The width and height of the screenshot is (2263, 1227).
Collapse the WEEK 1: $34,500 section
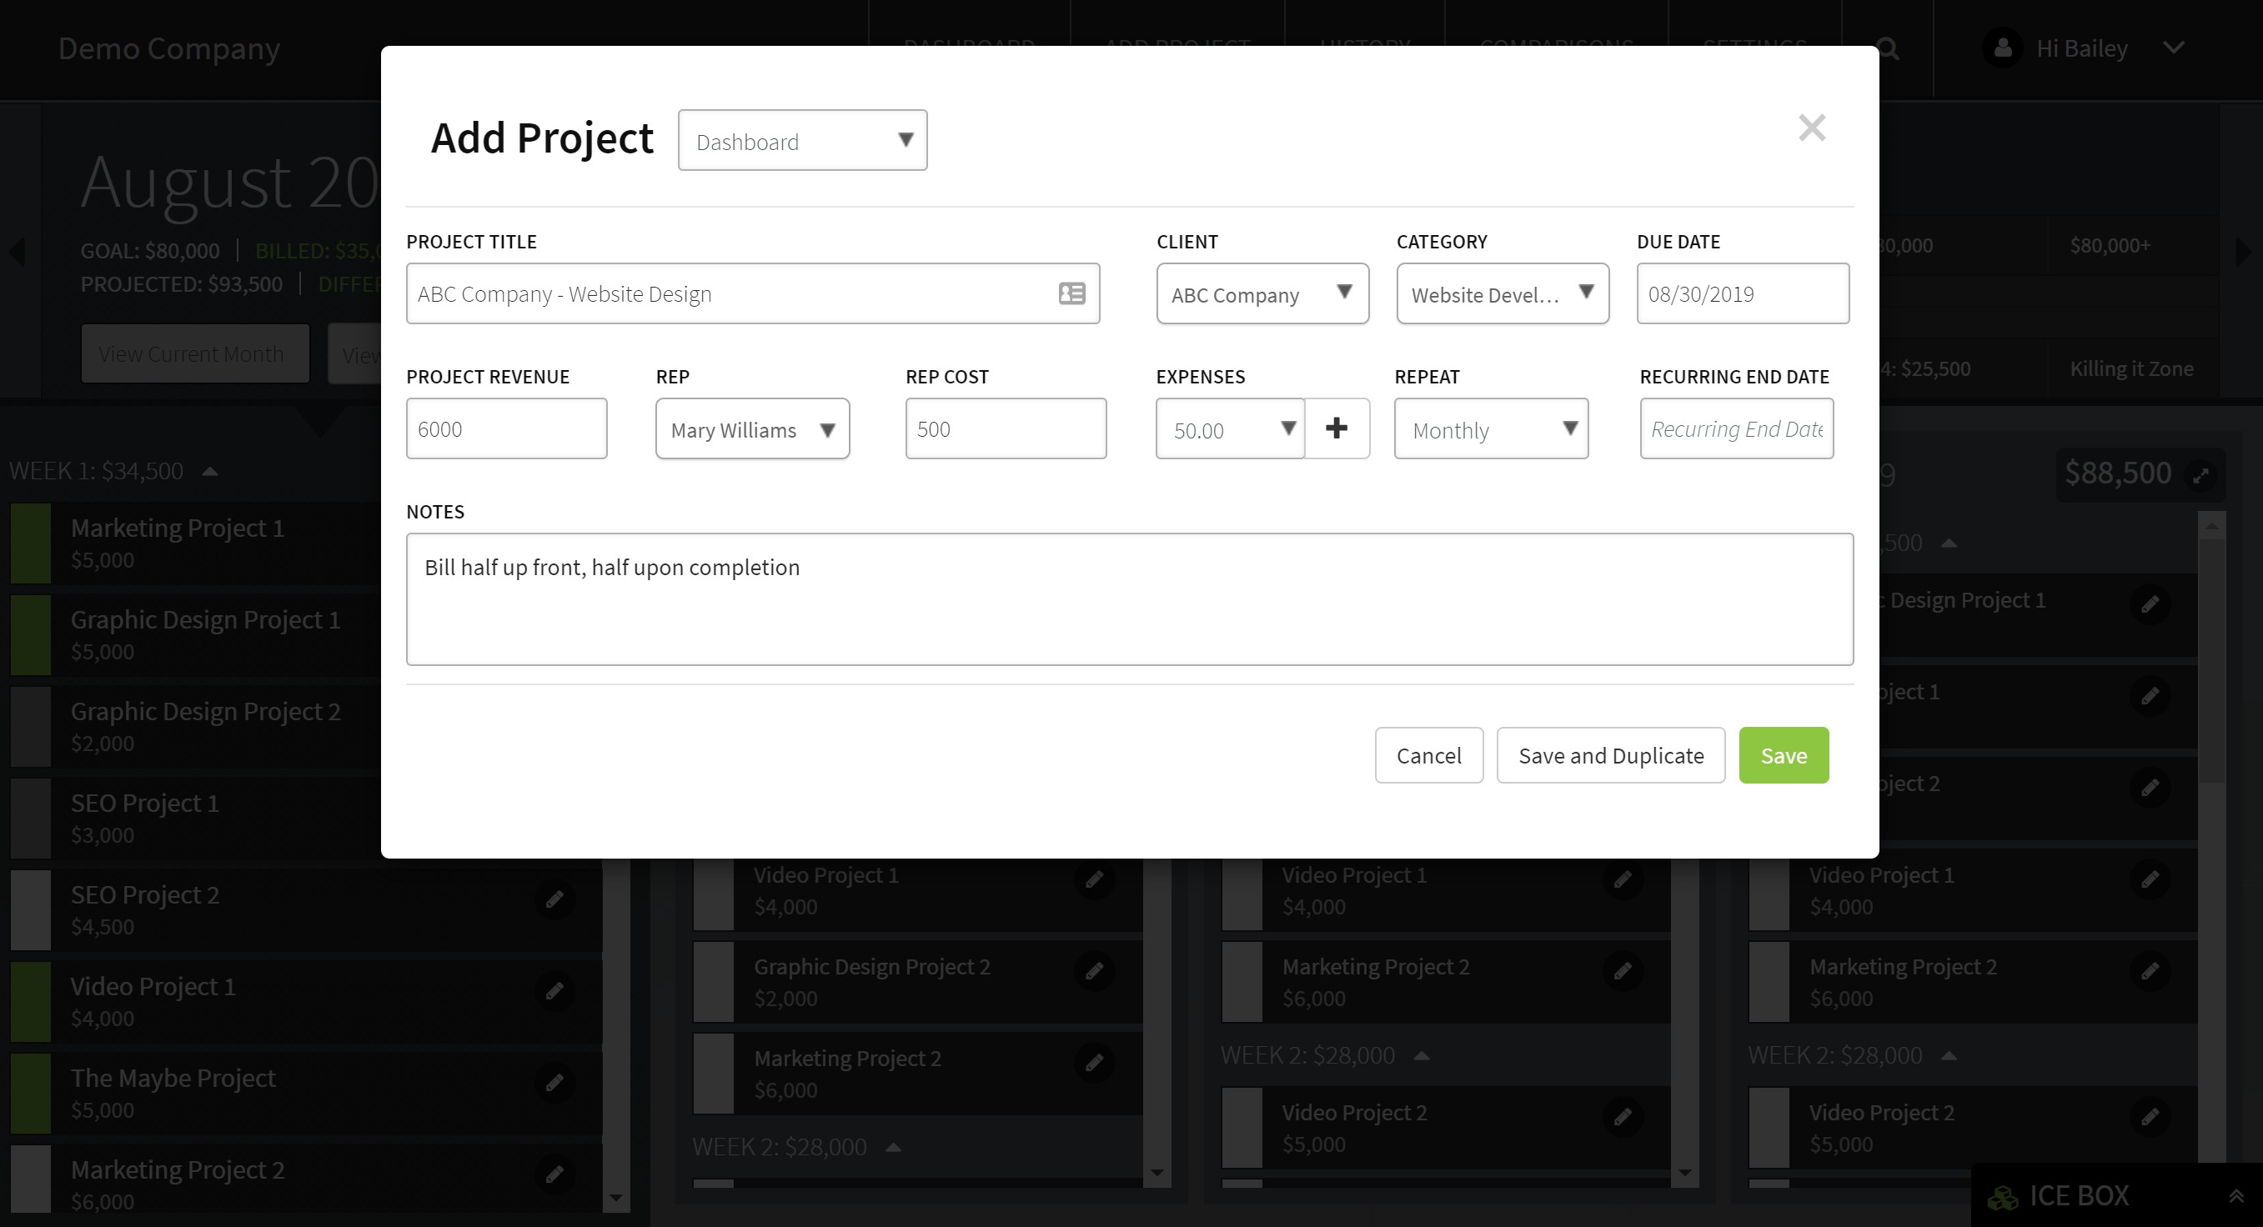tap(209, 472)
